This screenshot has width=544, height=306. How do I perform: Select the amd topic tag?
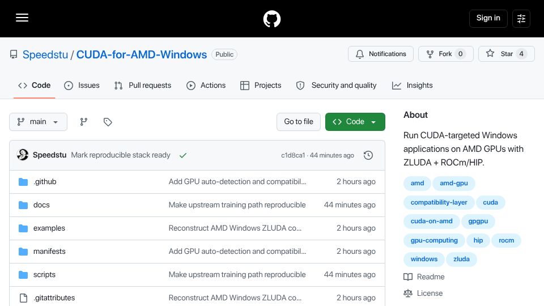(x=417, y=183)
